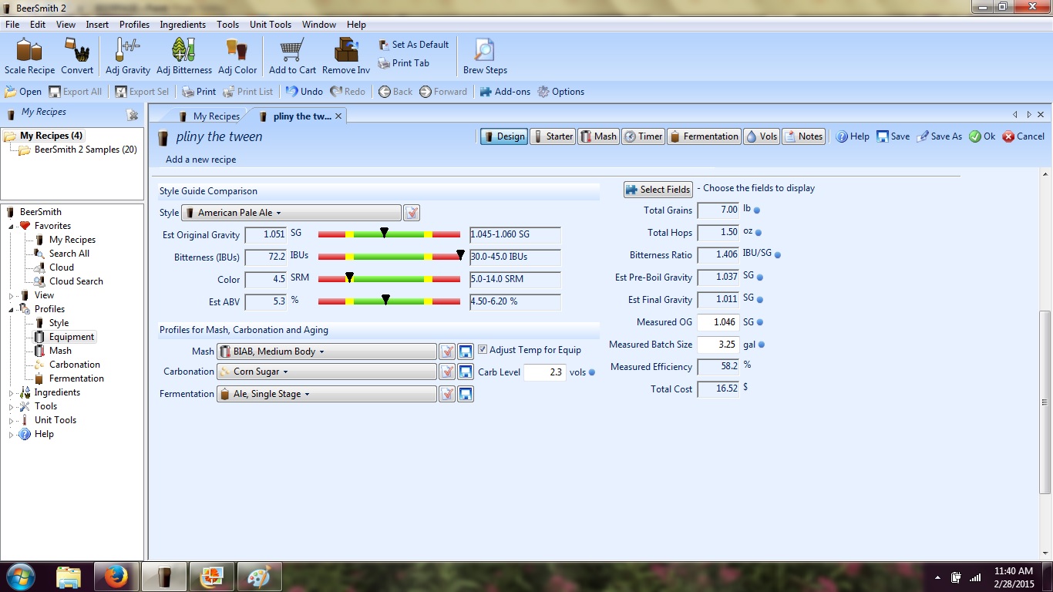Click the Remove Inv icon
The image size is (1053, 592).
pyautogui.click(x=346, y=56)
